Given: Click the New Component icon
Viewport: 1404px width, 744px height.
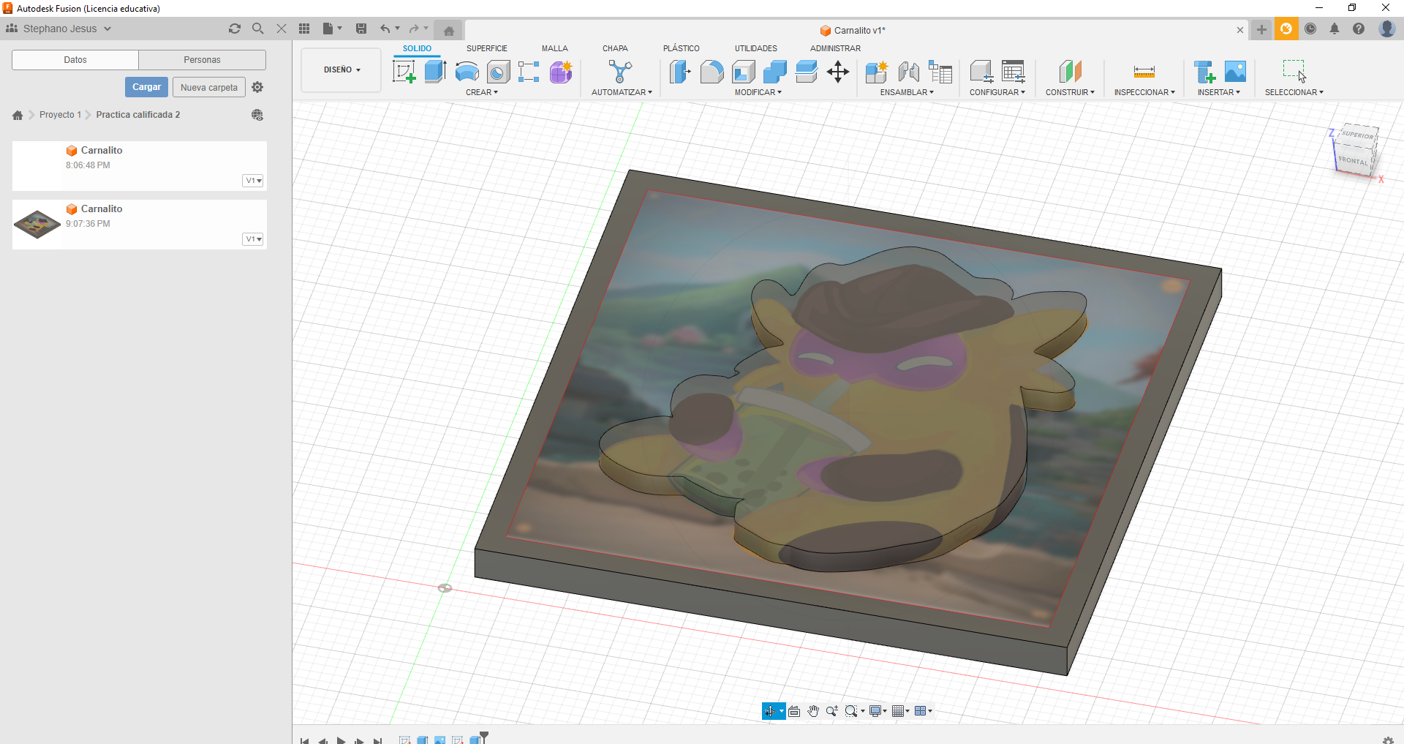Looking at the screenshot, I should [x=876, y=72].
